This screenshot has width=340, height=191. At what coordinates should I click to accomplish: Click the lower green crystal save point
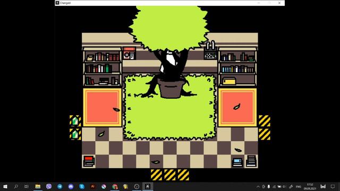(x=75, y=134)
